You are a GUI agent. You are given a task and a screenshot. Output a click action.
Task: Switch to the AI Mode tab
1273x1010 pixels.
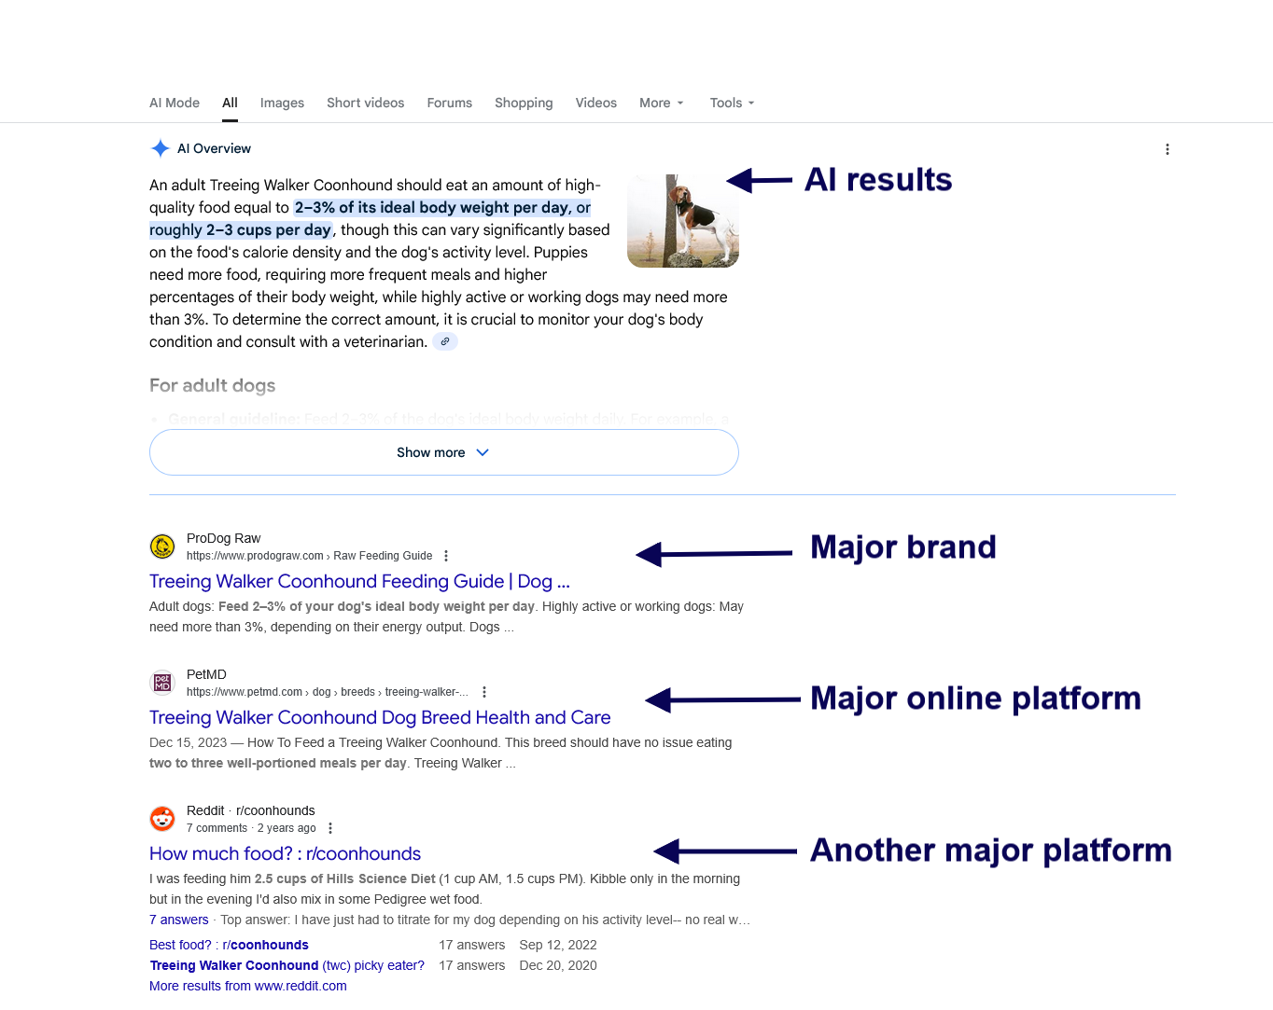point(175,103)
